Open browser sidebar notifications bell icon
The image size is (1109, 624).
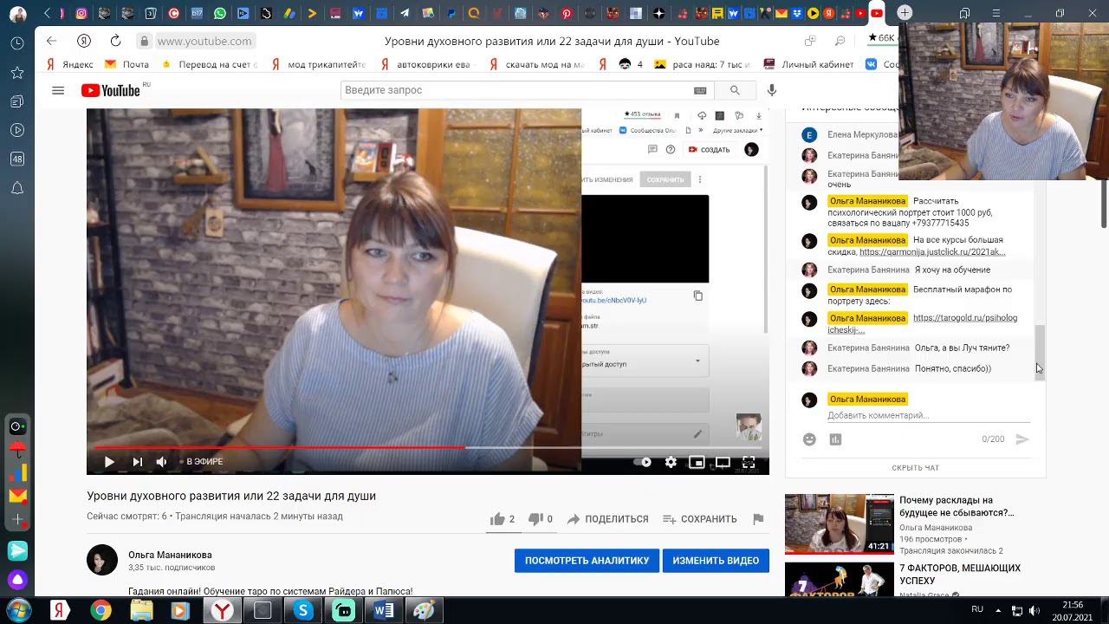tap(17, 188)
